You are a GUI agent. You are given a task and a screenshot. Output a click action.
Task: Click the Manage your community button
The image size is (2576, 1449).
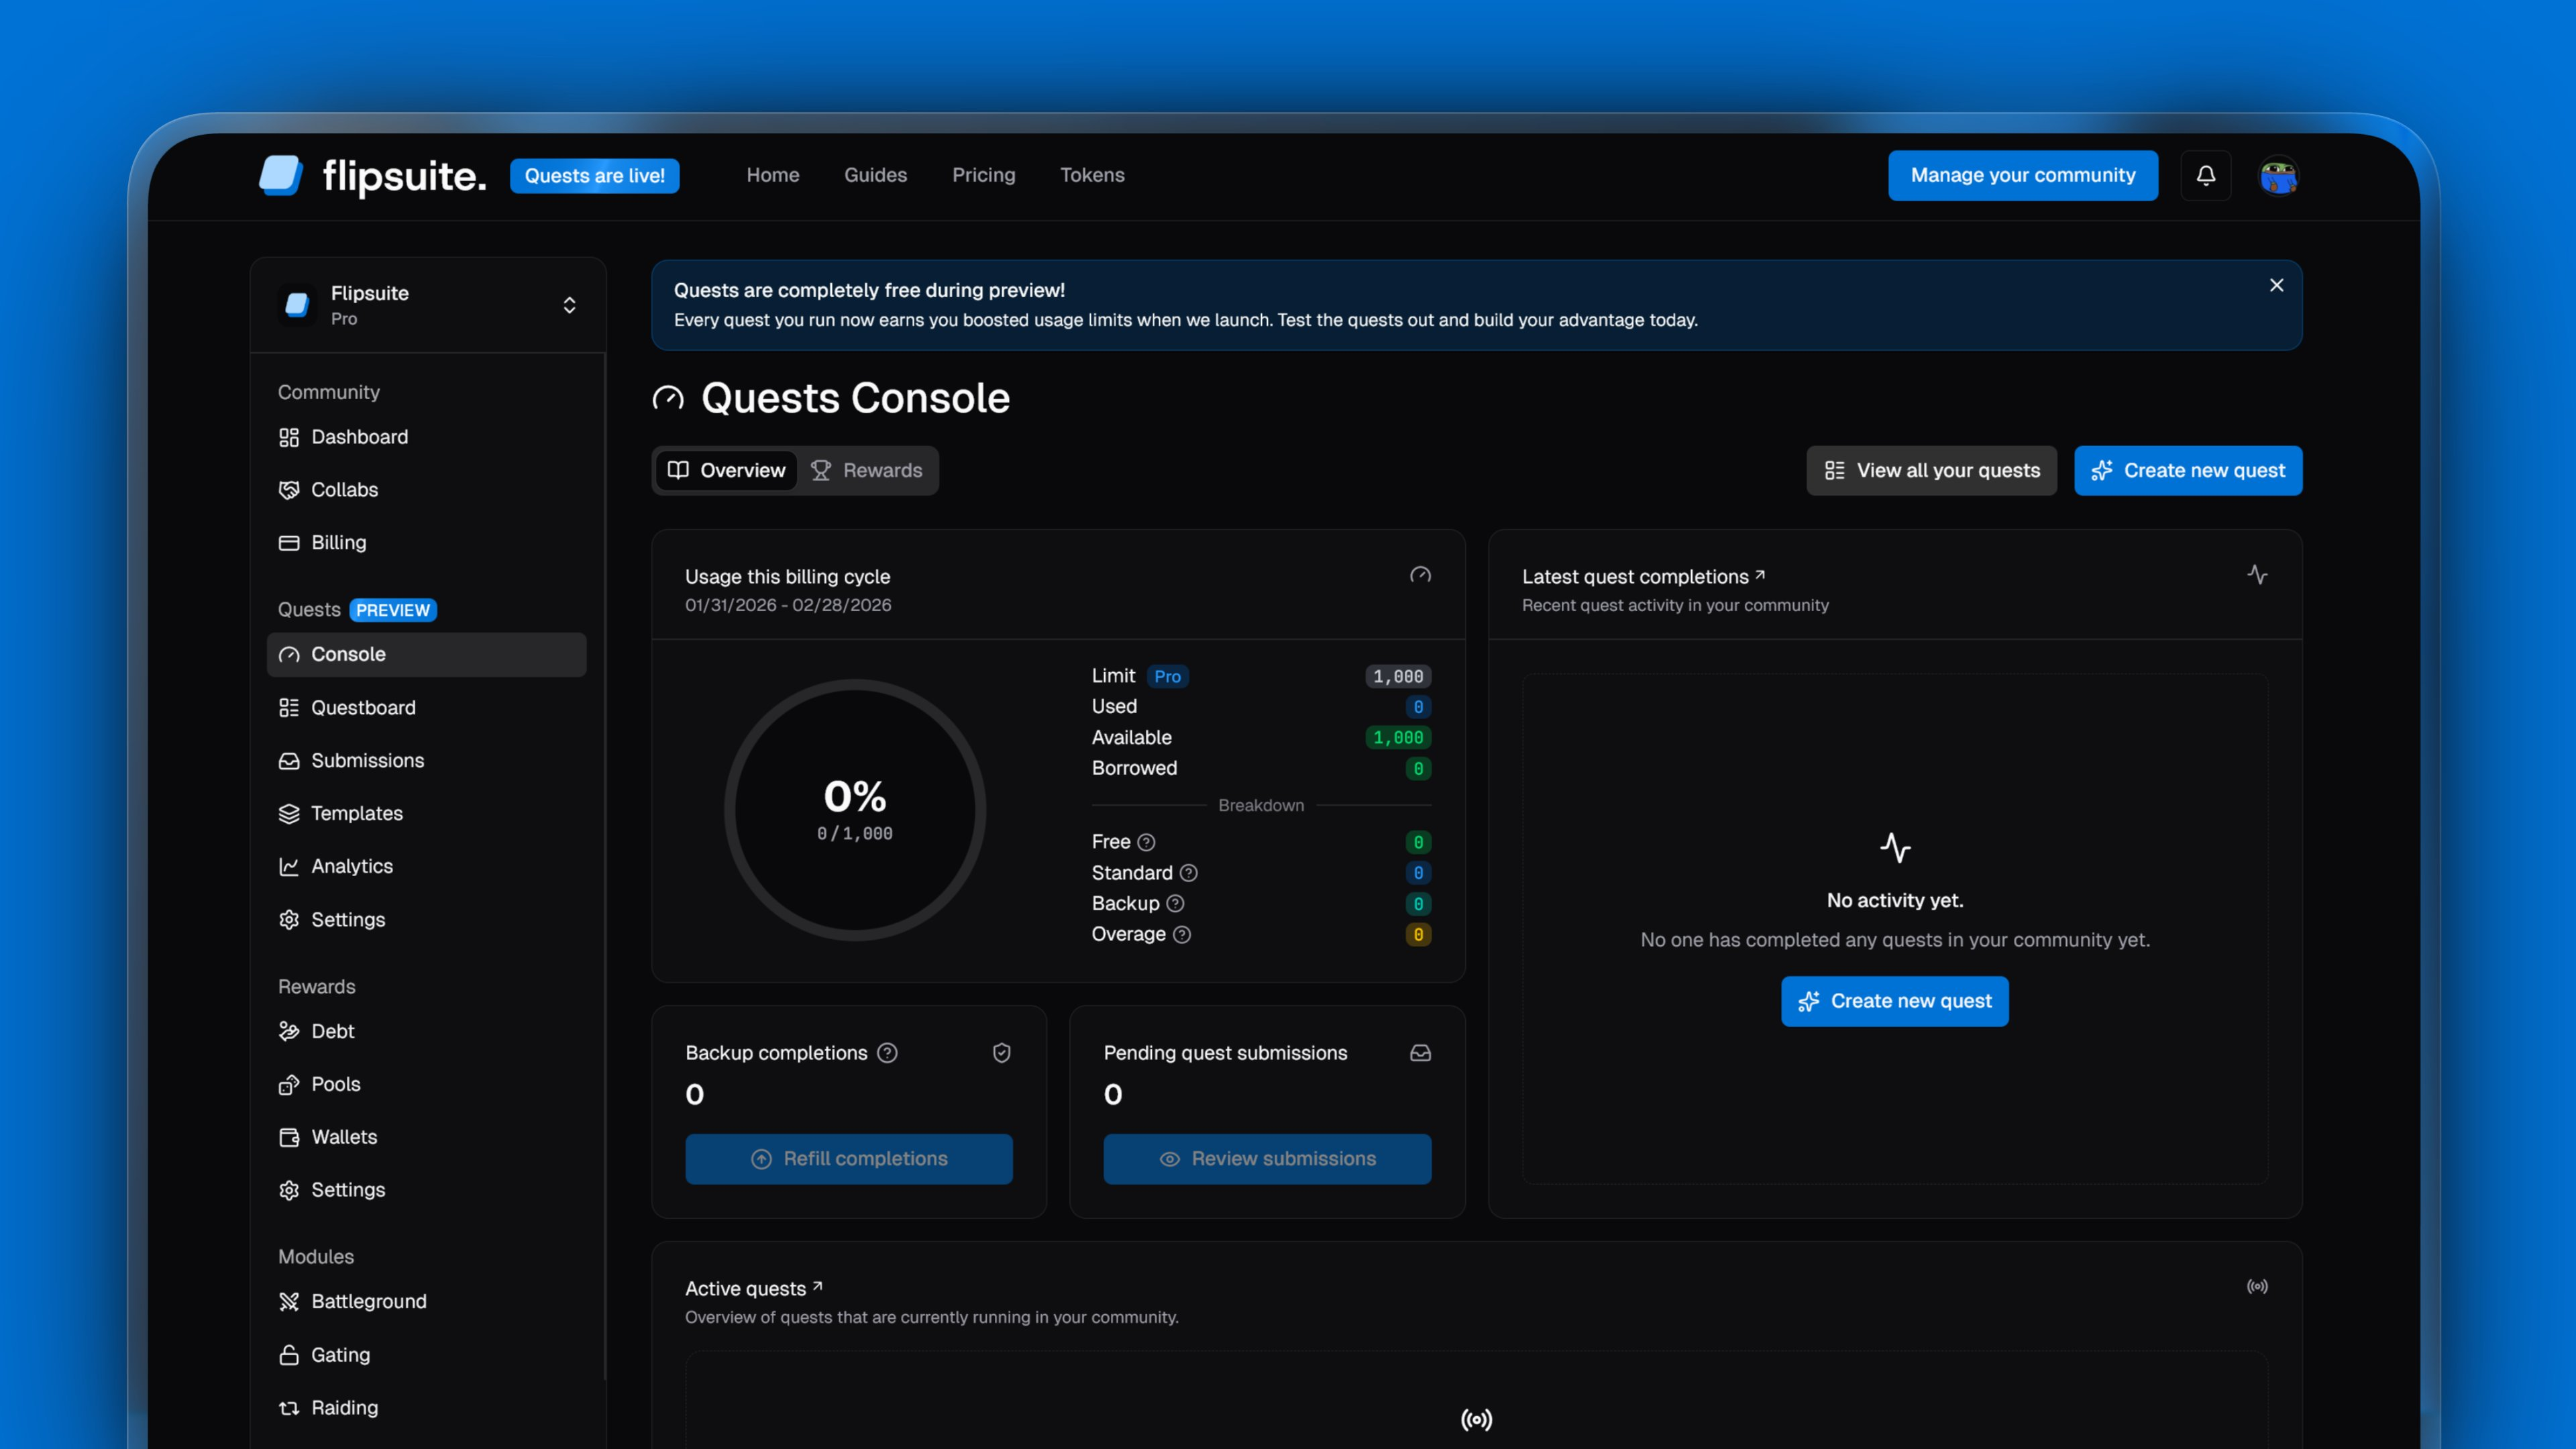click(2022, 175)
